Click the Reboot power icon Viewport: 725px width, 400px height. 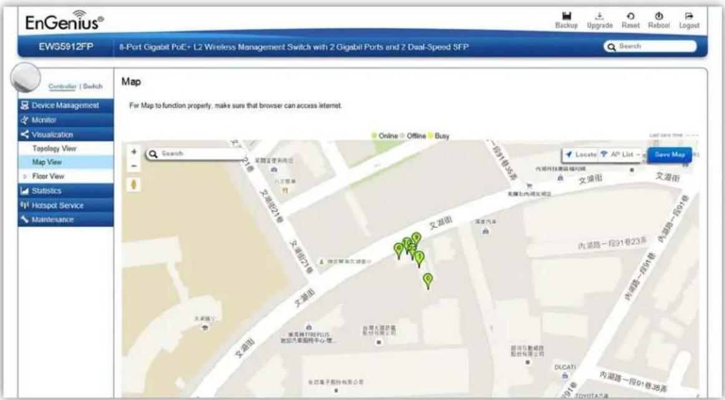click(659, 21)
